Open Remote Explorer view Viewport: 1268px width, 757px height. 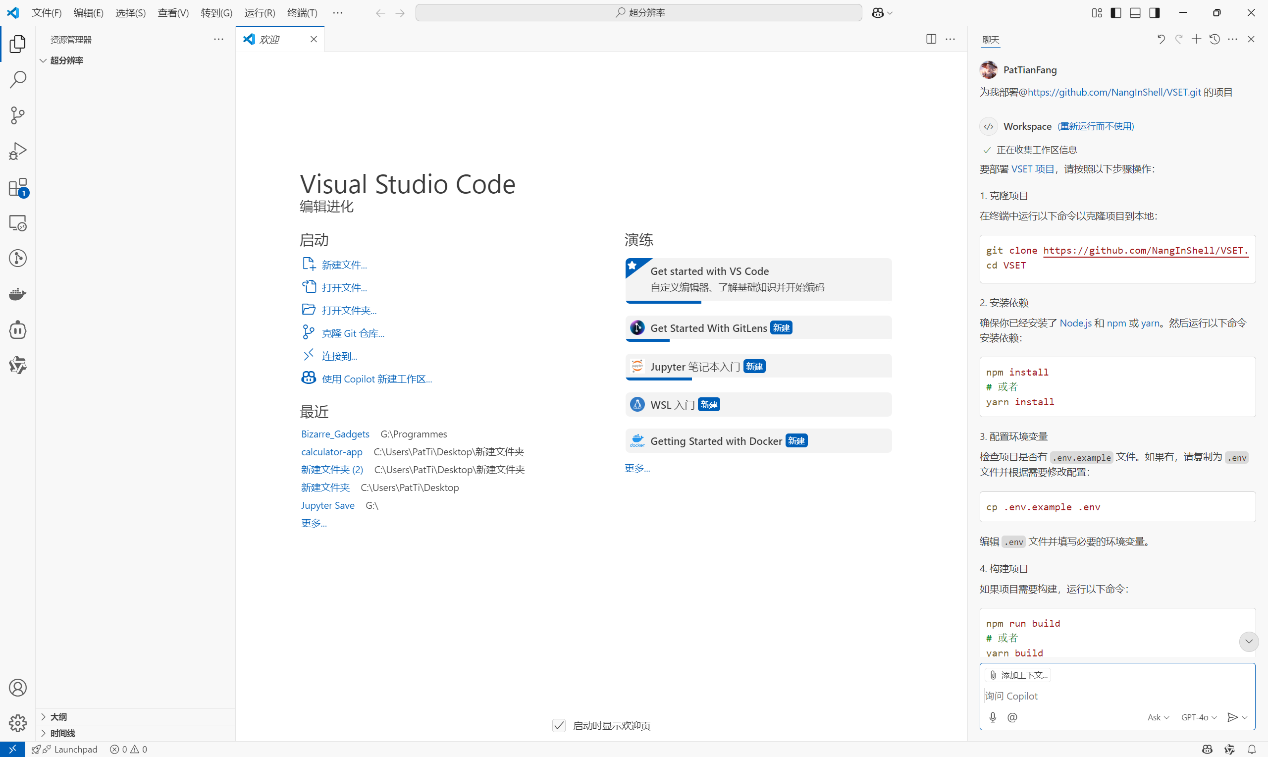tap(17, 223)
